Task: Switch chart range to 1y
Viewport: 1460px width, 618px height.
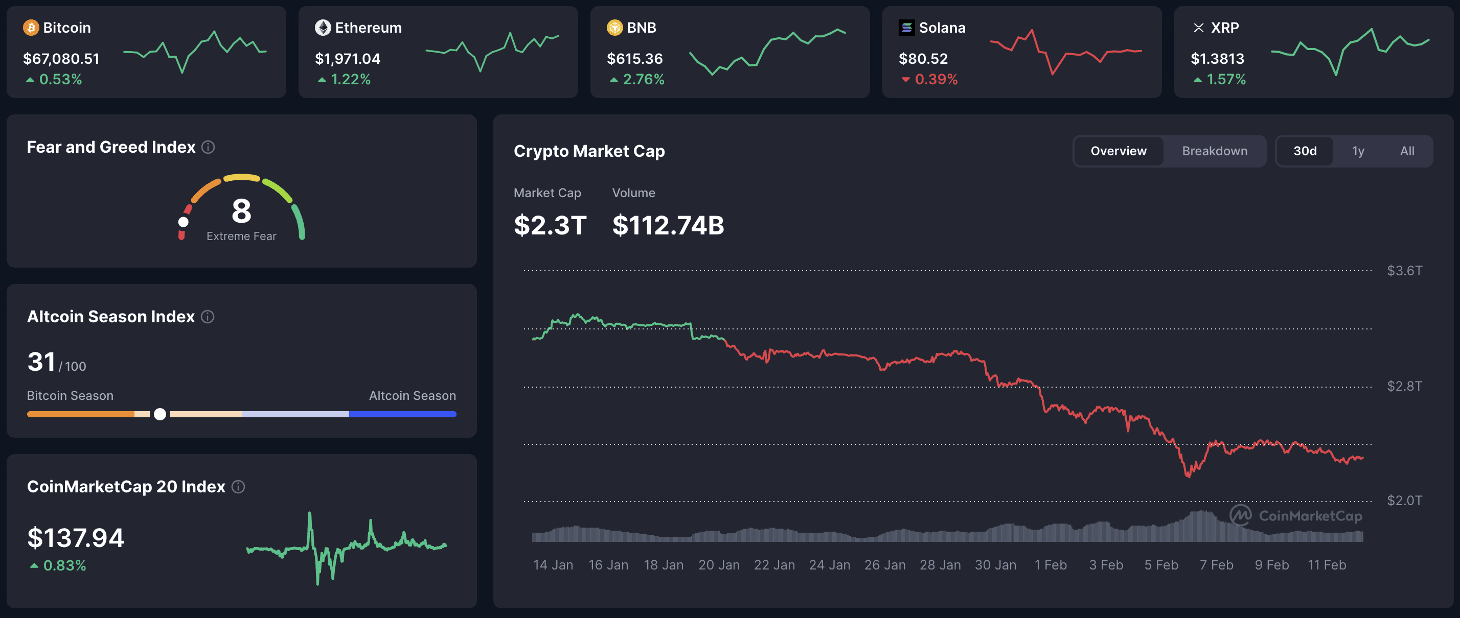Action: 1358,151
